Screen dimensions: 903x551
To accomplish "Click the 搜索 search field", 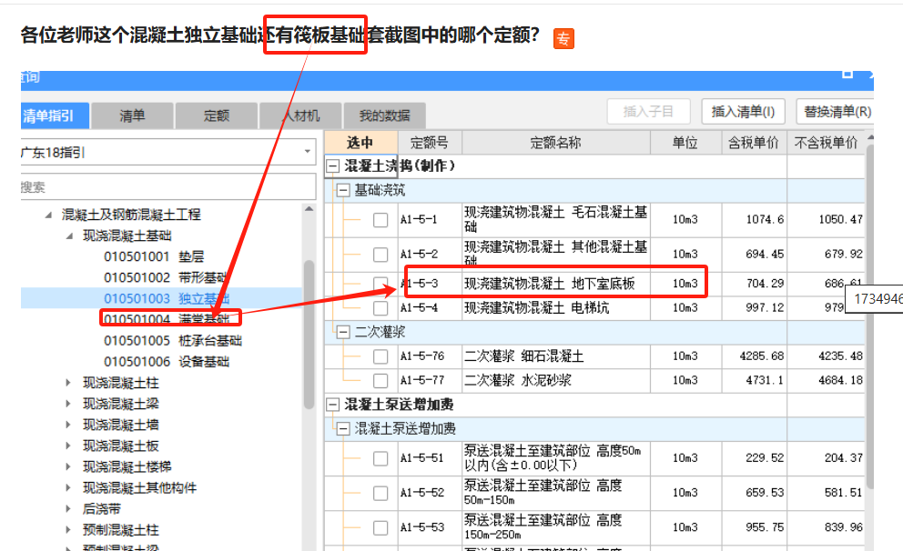I will point(168,187).
